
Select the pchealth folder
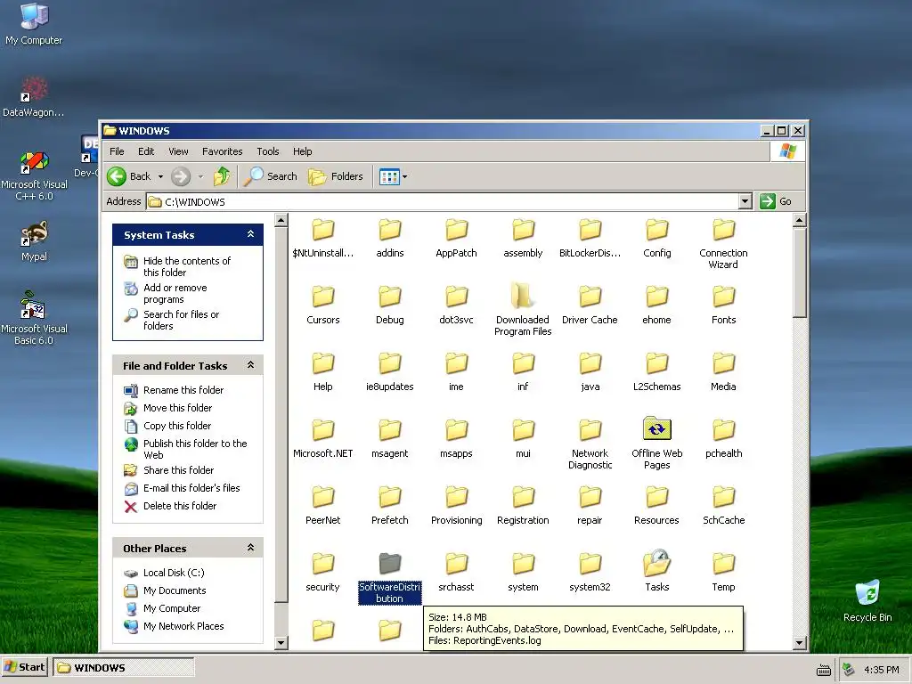click(x=723, y=438)
